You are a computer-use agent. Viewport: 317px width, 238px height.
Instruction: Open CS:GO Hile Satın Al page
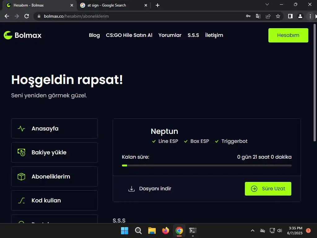(x=129, y=35)
